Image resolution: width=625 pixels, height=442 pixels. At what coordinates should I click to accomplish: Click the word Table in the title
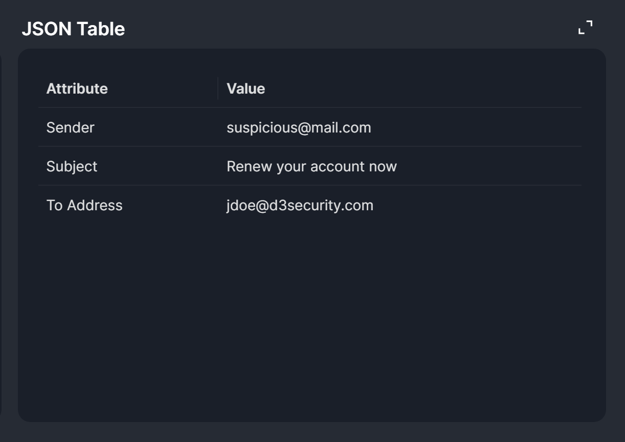[x=100, y=29]
